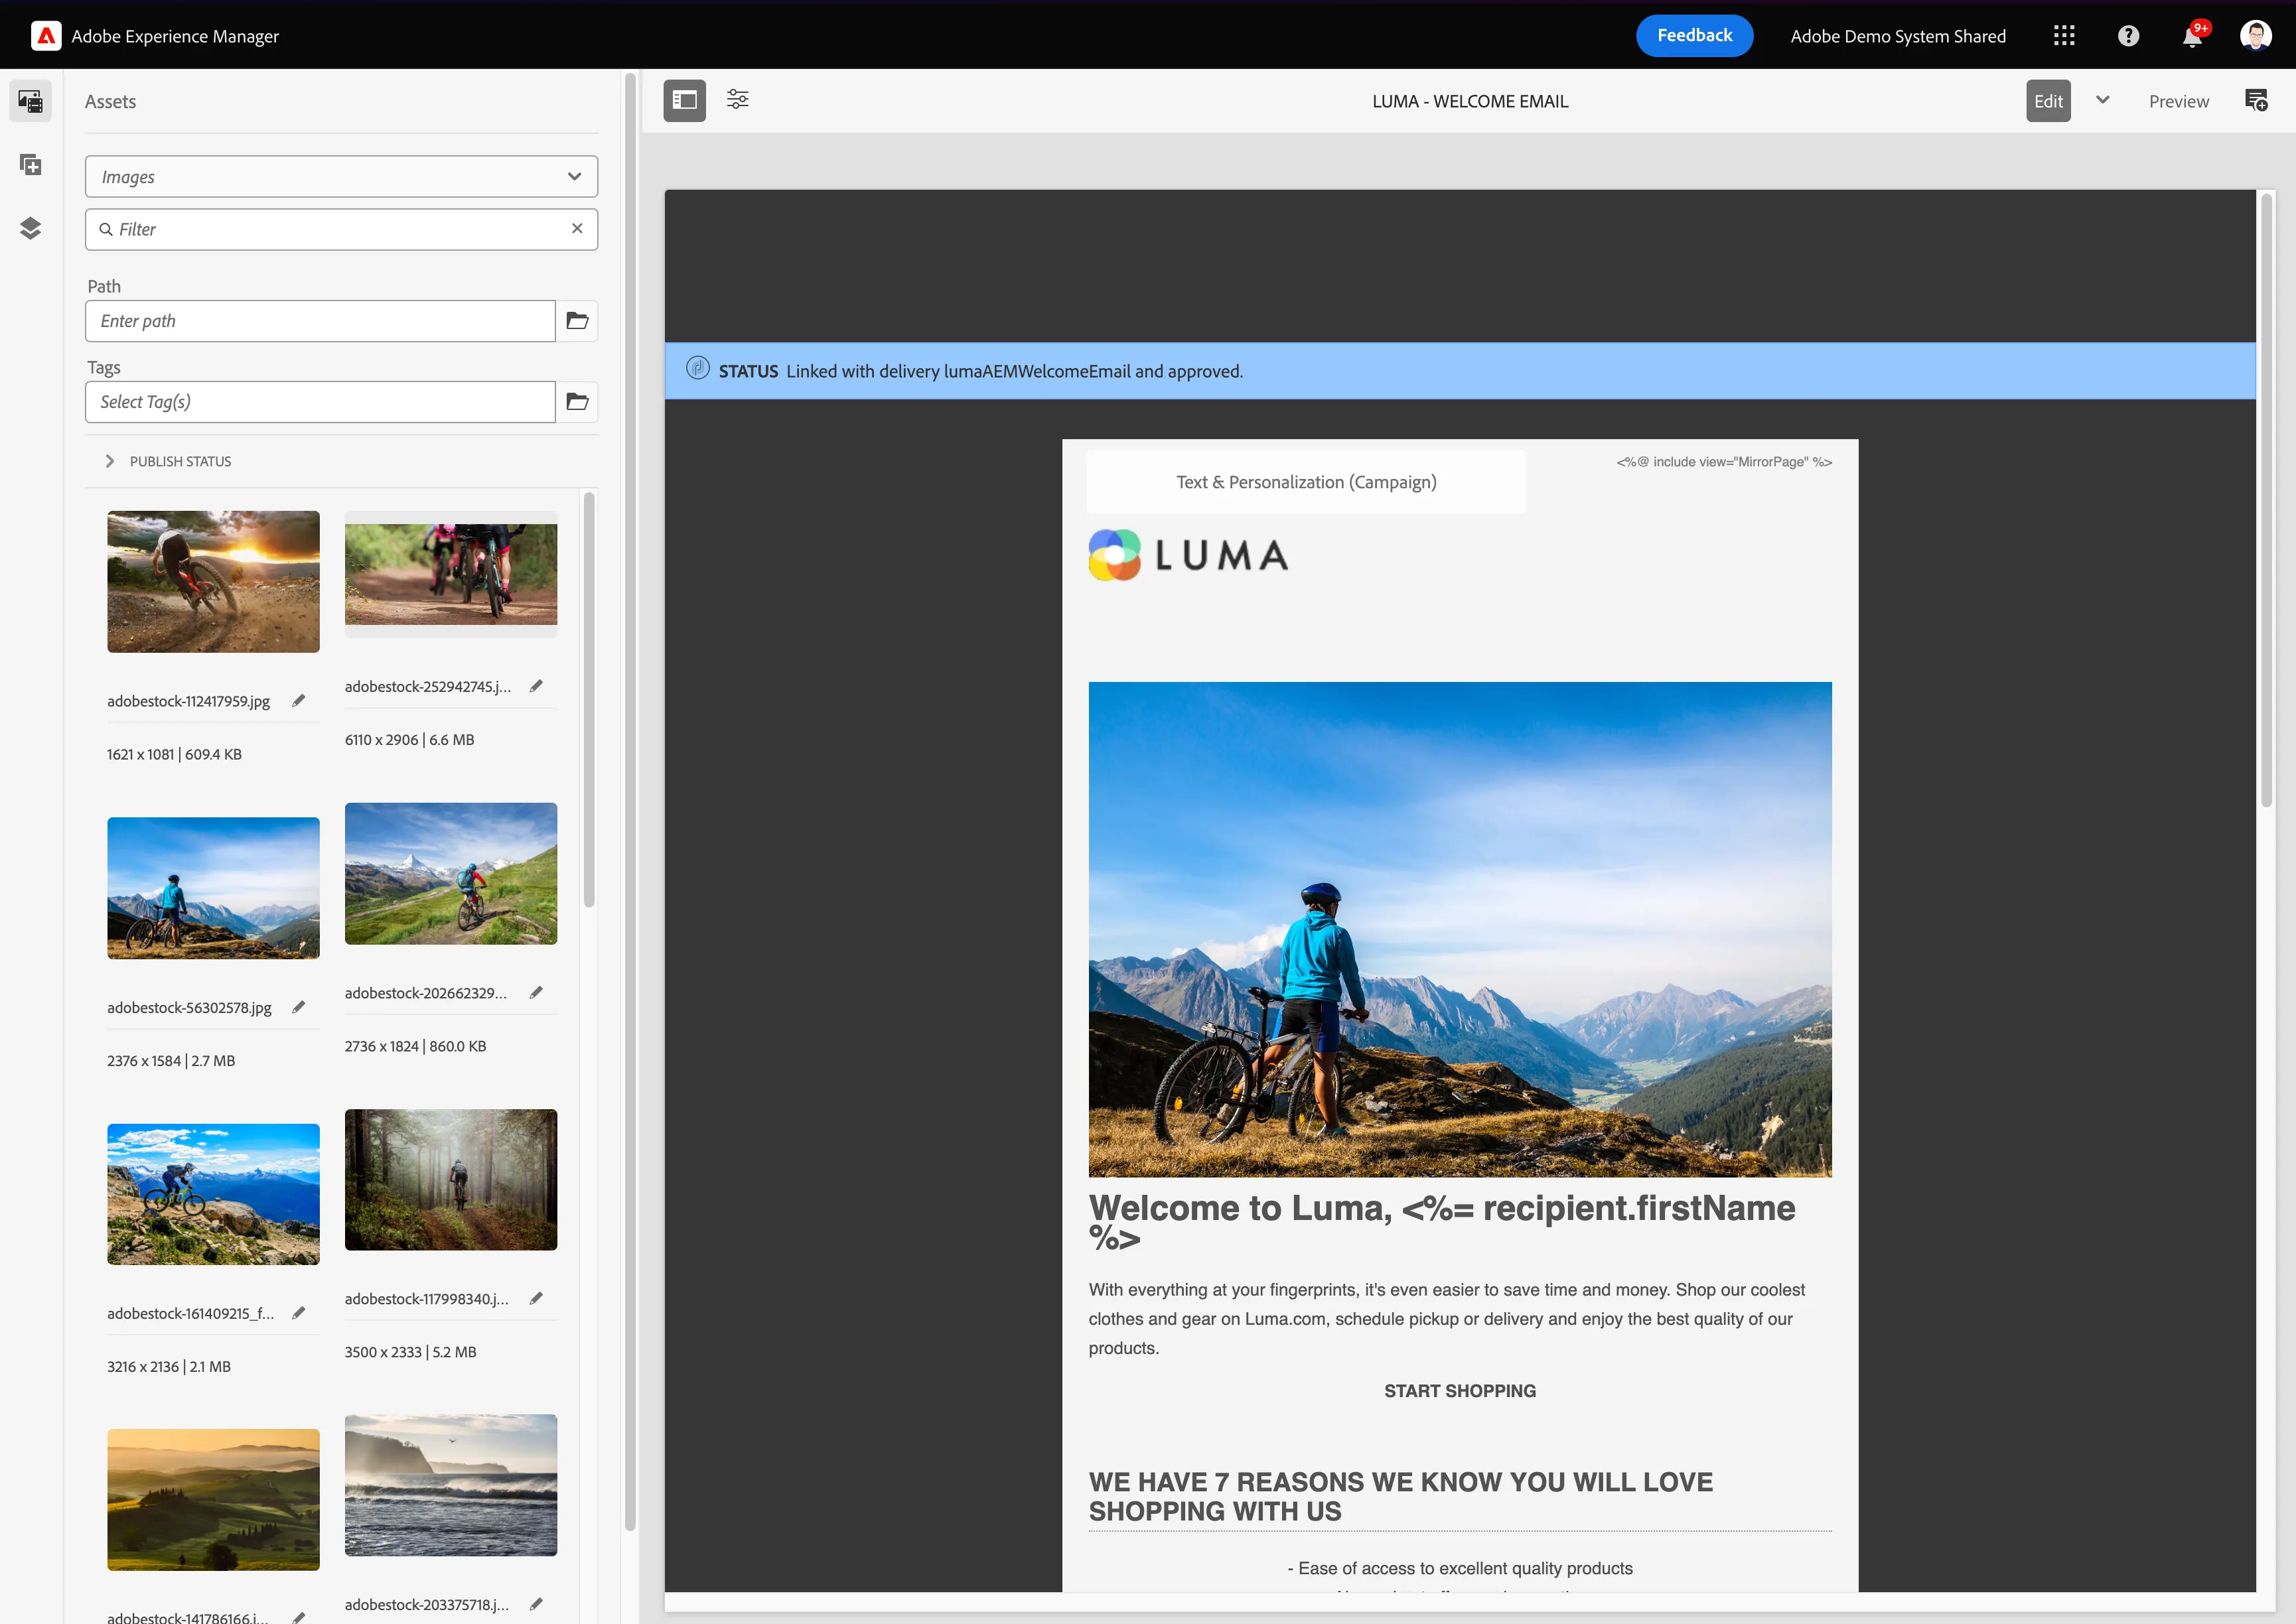Click the Select Tag(s) input
The image size is (2296, 1624).
coord(320,402)
